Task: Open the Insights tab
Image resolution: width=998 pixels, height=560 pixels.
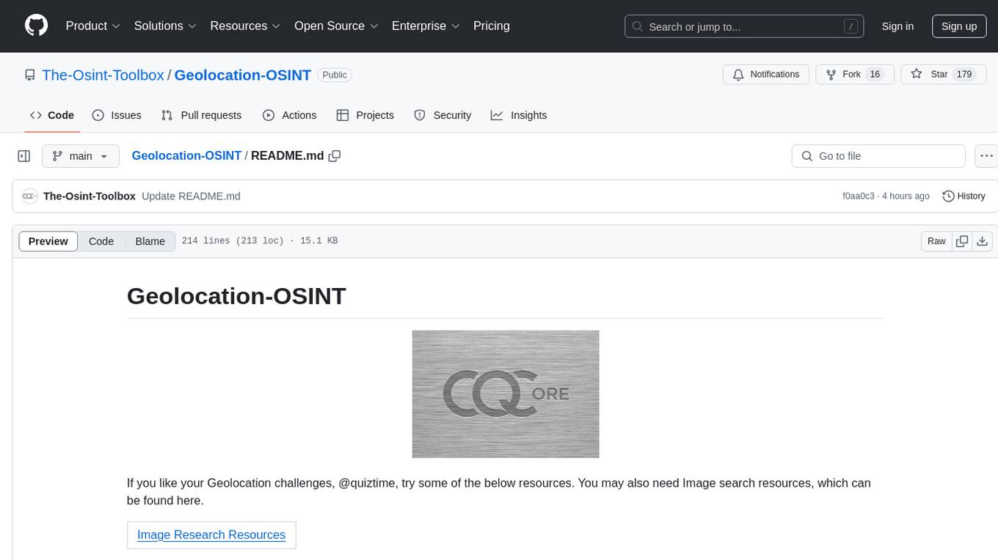Action: coord(519,115)
